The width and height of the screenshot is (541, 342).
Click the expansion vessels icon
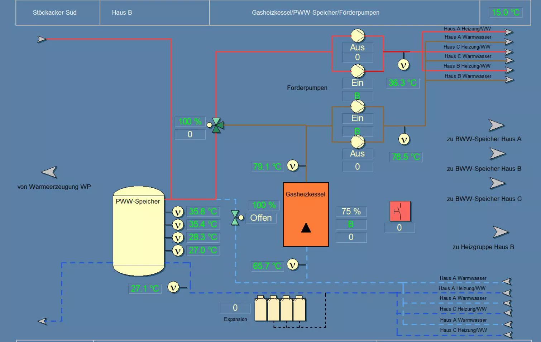click(280, 308)
